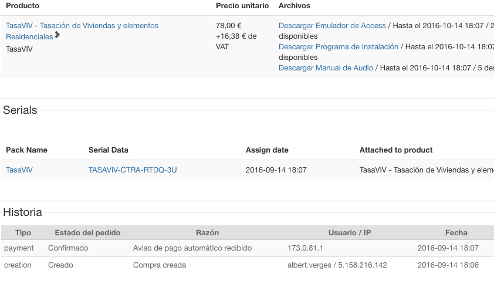The height and width of the screenshot is (284, 494).
Task: Click the Producto column header
Action: coord(23,6)
